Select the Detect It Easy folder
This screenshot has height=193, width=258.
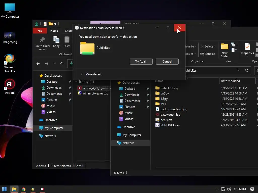[x=167, y=88]
